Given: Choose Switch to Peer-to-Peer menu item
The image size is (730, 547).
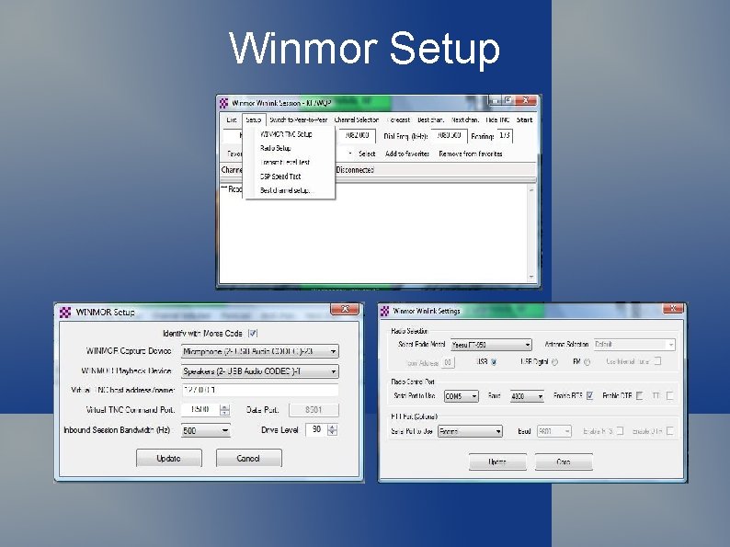Looking at the screenshot, I should point(299,120).
